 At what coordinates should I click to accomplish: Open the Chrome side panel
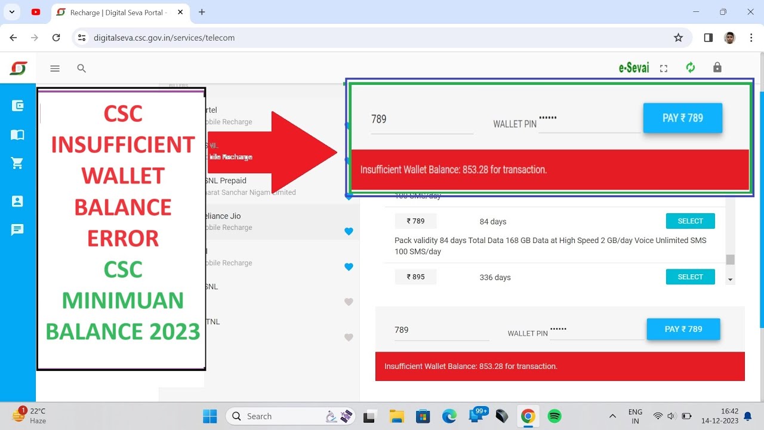(x=708, y=38)
